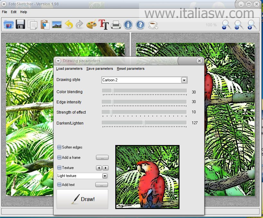This screenshot has height=218, width=263.
Task: Show information via the blue i icon
Action: [128, 25]
